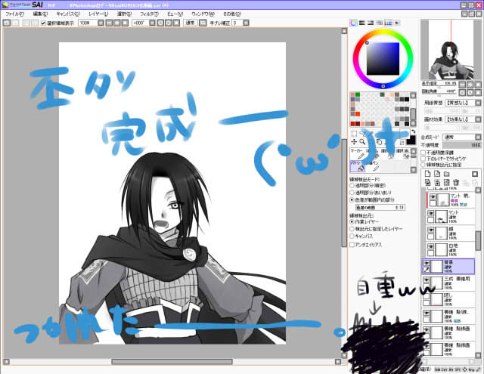The width and height of the screenshot is (484, 374).
Task: Open the 合成モード blend mode dropdown
Action: (x=478, y=137)
